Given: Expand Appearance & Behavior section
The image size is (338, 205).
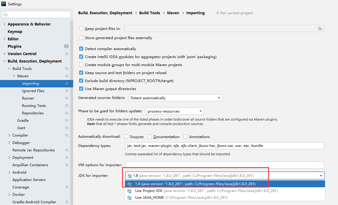Looking at the screenshot, I should (4, 24).
